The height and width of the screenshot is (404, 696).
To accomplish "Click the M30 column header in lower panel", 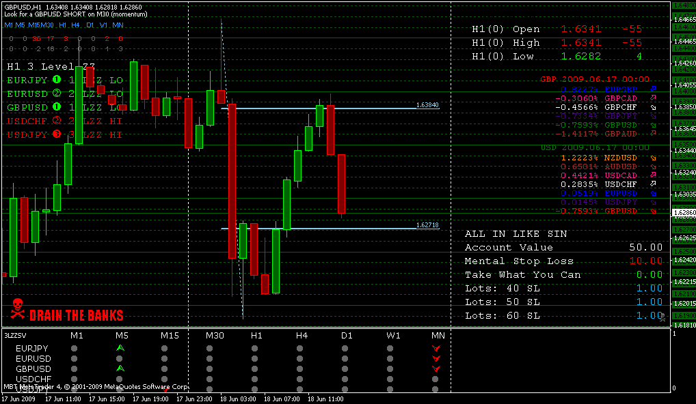I will pos(215,335).
